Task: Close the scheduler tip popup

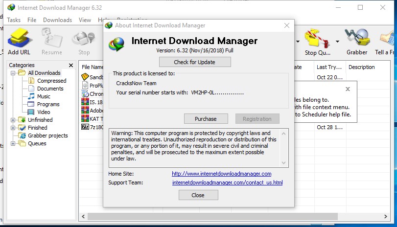Action: 348,89
